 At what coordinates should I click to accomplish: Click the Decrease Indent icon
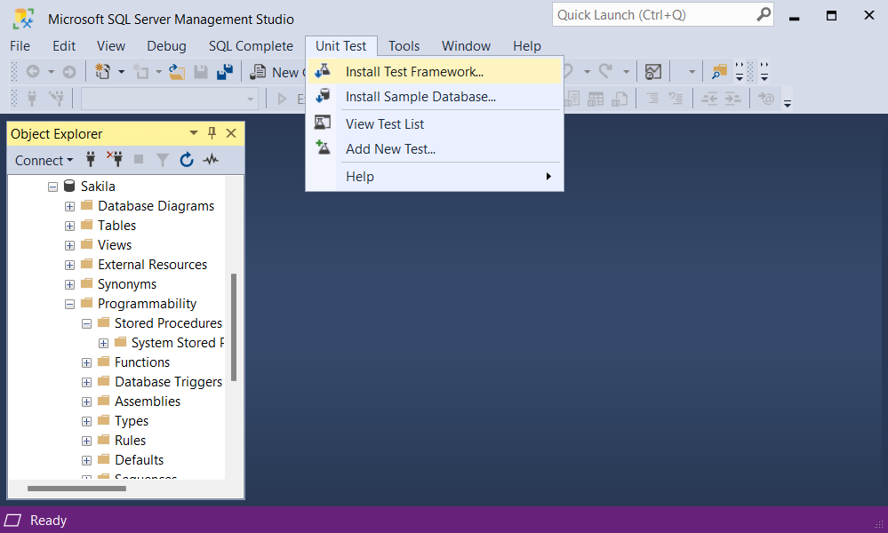[x=709, y=99]
